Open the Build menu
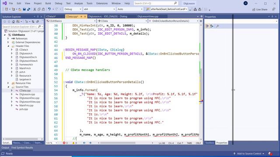Viewport: 280px width, 157px height. tap(48, 3)
